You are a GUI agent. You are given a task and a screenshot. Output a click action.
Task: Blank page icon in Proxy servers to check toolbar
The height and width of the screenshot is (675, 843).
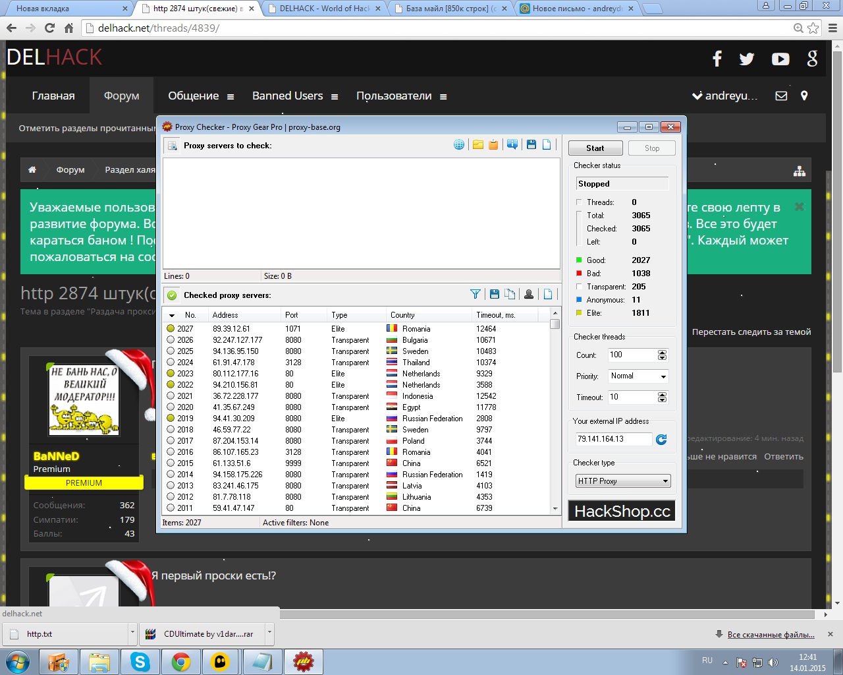547,145
